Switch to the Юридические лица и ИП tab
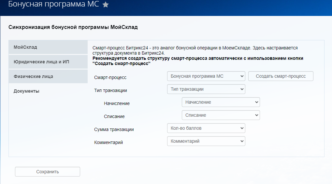Viewport: 332px width, 184px height. 48,62
